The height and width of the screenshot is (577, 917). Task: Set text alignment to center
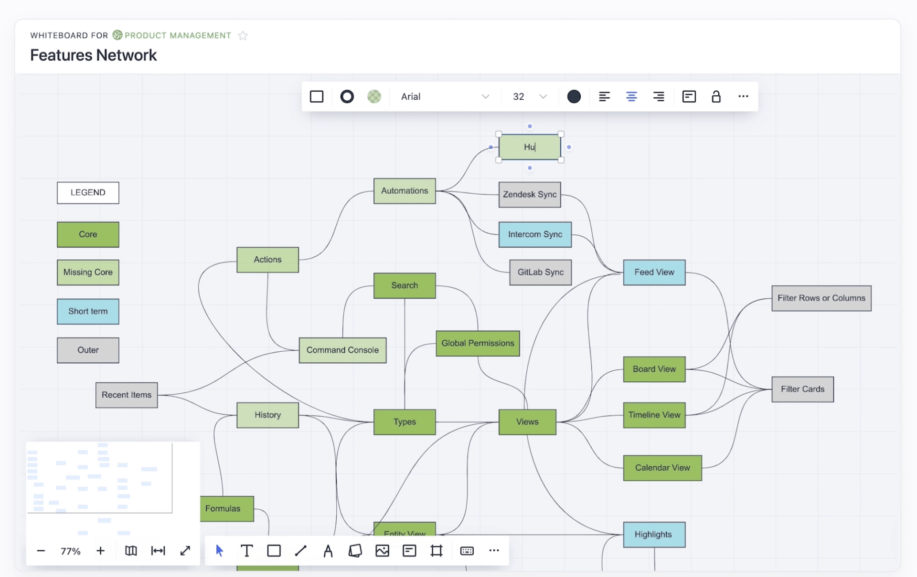(631, 96)
